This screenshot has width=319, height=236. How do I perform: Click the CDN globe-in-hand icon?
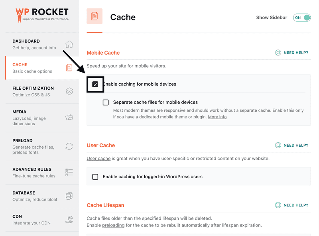tap(69, 220)
